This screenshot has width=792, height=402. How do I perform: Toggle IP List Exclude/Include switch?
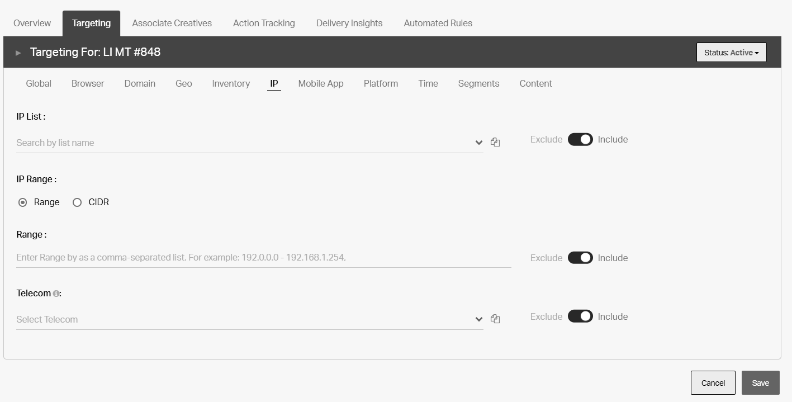tap(580, 139)
